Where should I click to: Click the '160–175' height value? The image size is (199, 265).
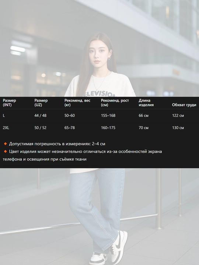[108, 128]
